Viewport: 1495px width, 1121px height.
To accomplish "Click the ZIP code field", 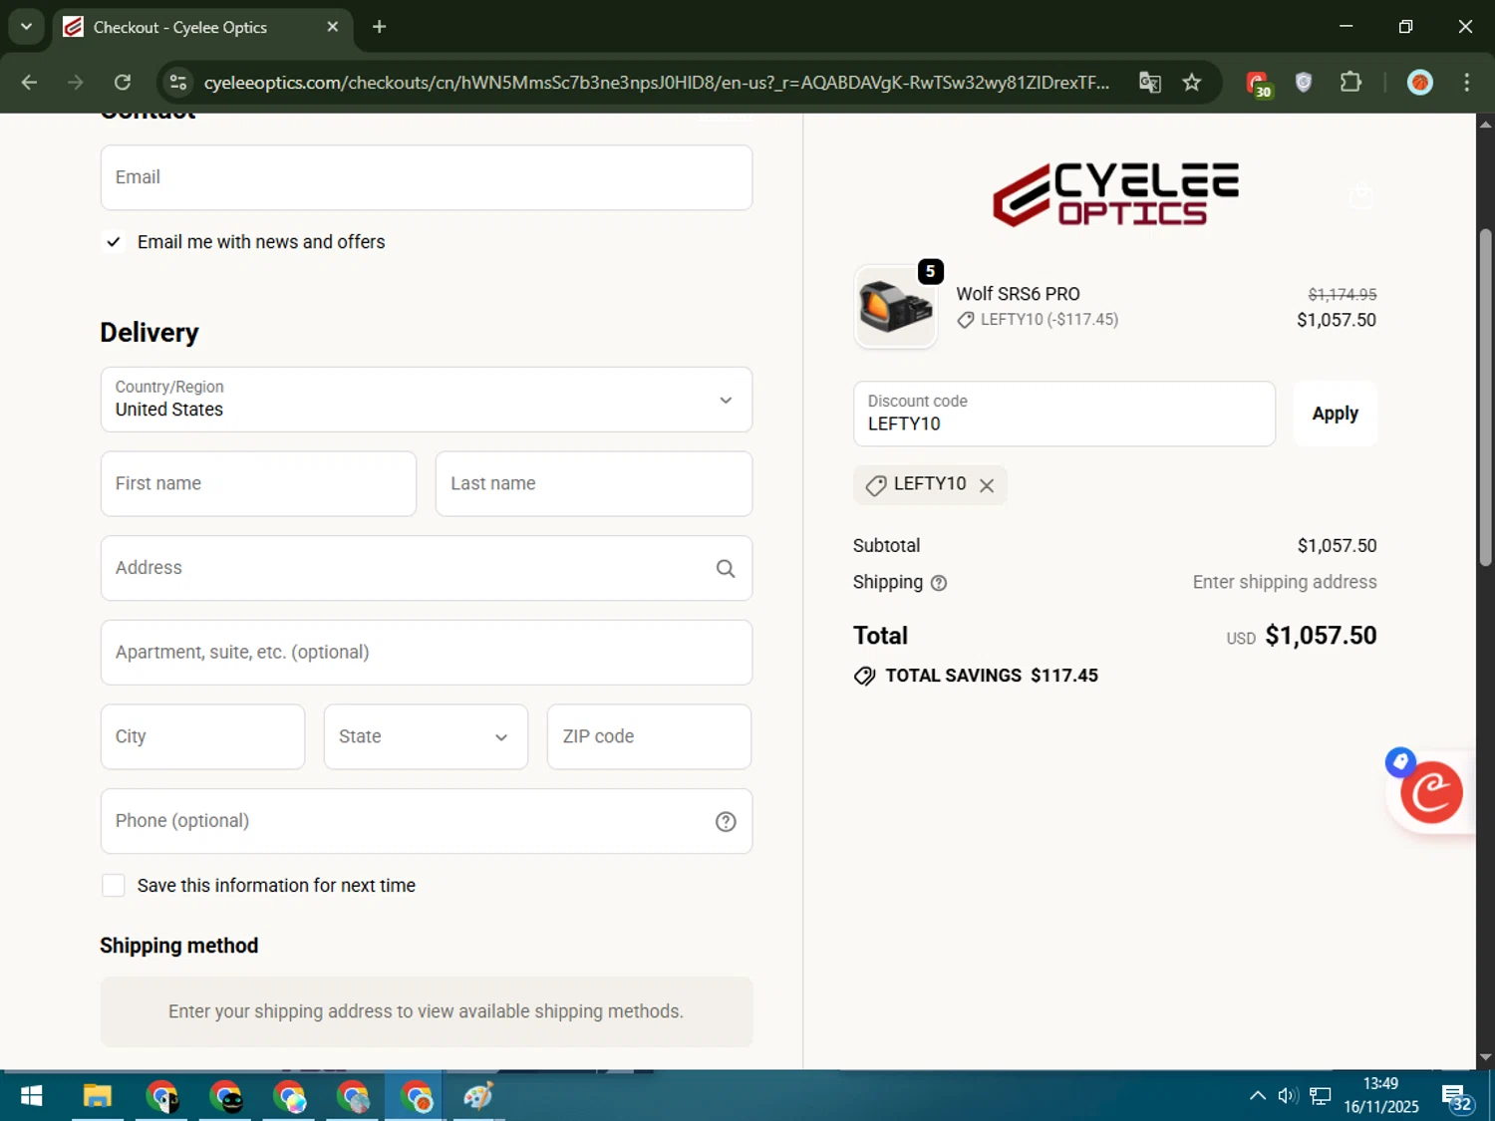I will pos(649,737).
